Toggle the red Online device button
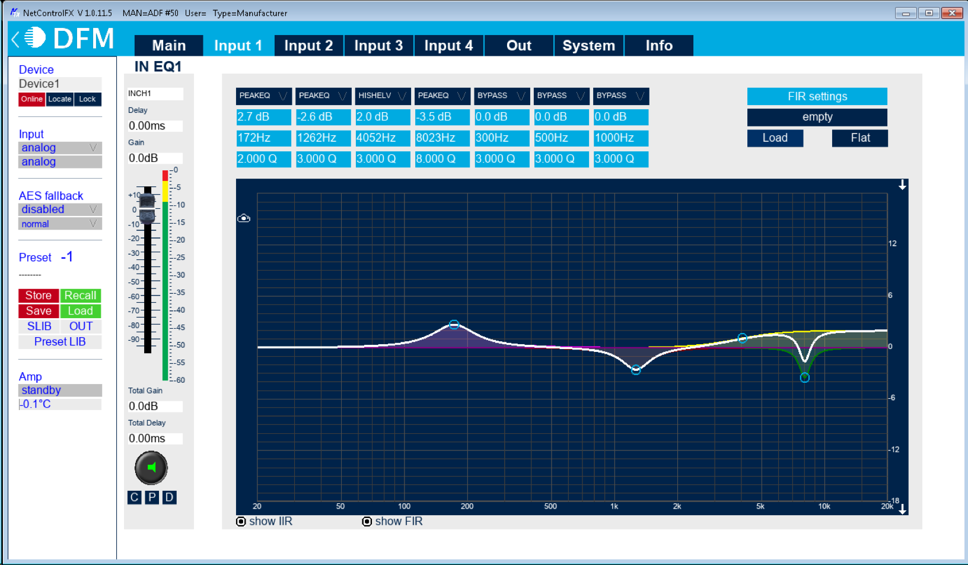The height and width of the screenshot is (565, 968). [32, 99]
